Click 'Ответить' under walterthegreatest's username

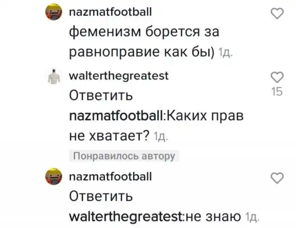coord(101,95)
